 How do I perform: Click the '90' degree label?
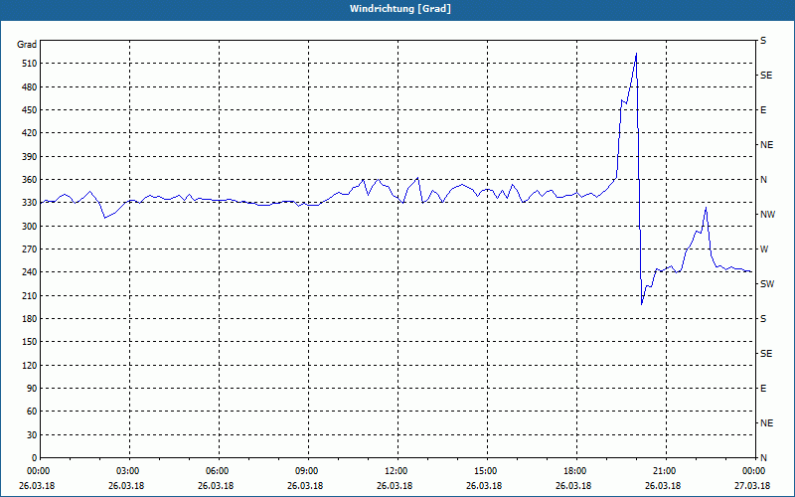31,388
